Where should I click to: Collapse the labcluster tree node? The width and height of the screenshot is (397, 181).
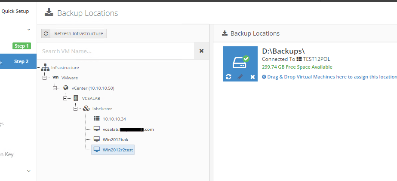(75, 109)
